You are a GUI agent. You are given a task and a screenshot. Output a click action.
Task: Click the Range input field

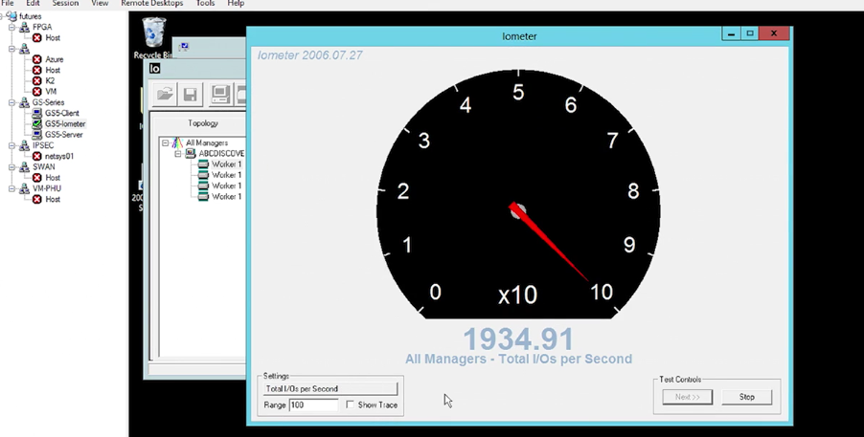click(314, 405)
